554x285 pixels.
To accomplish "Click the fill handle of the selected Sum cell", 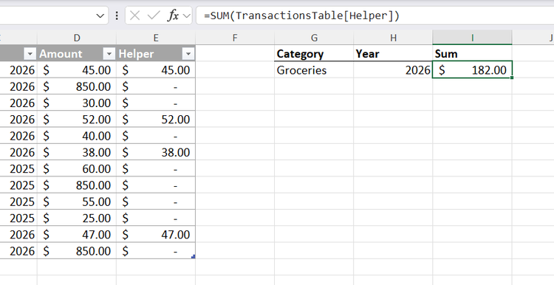I will coord(512,78).
